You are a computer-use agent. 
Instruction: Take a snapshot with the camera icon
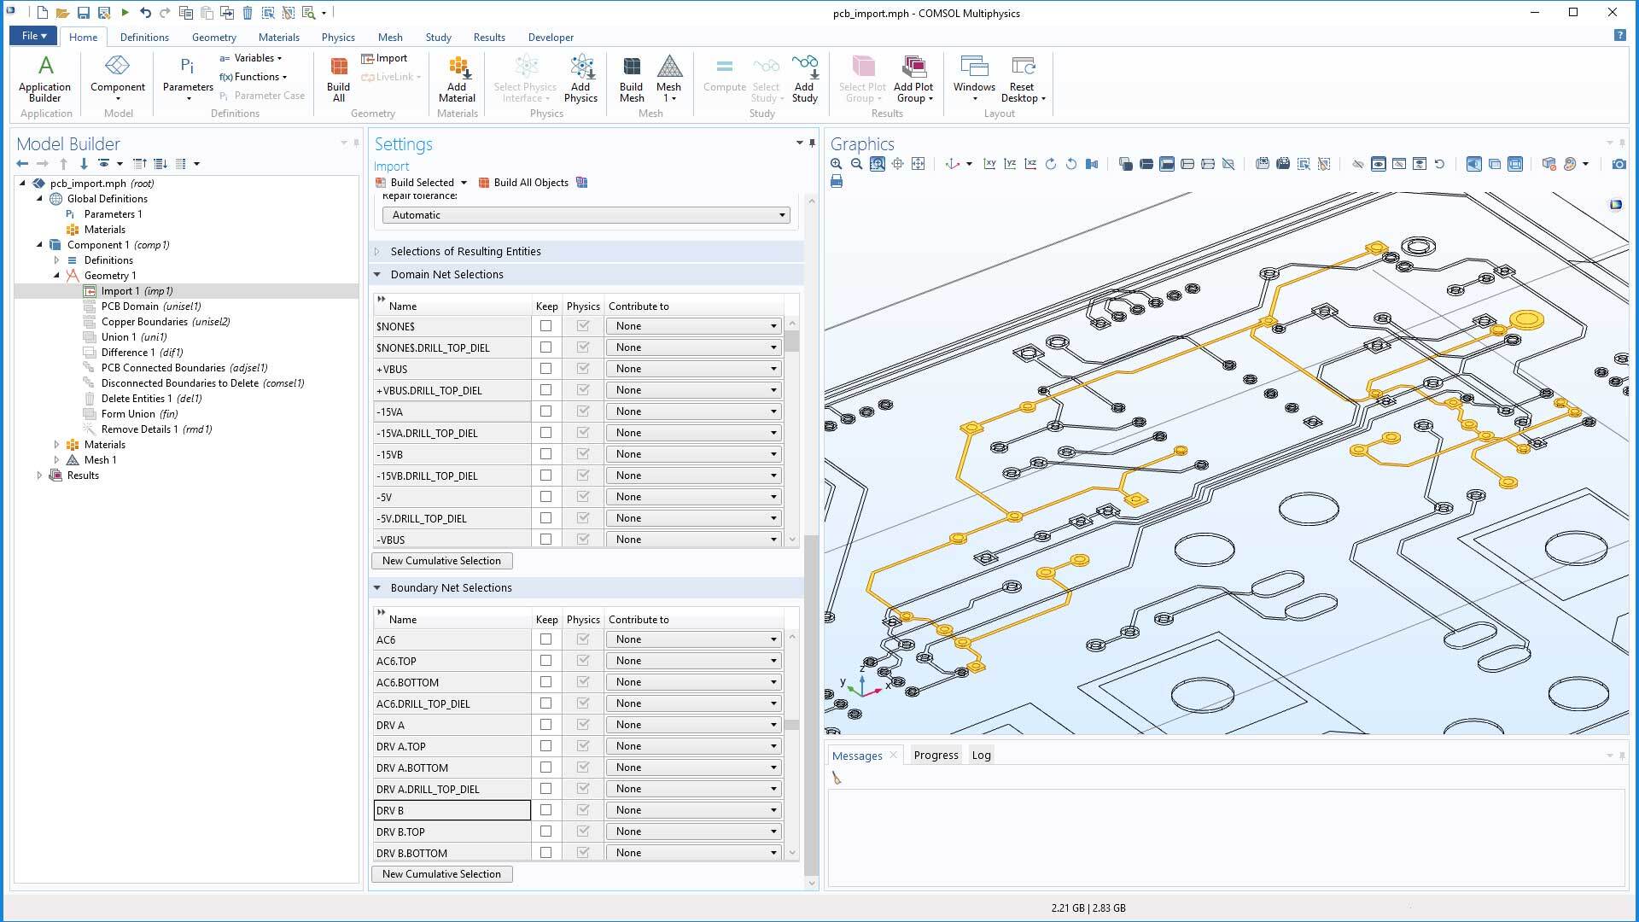coord(1619,163)
